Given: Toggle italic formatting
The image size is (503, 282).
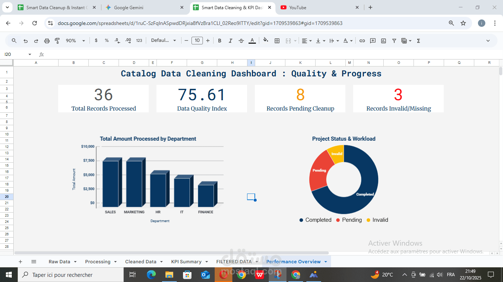Looking at the screenshot, I should coord(231,41).
